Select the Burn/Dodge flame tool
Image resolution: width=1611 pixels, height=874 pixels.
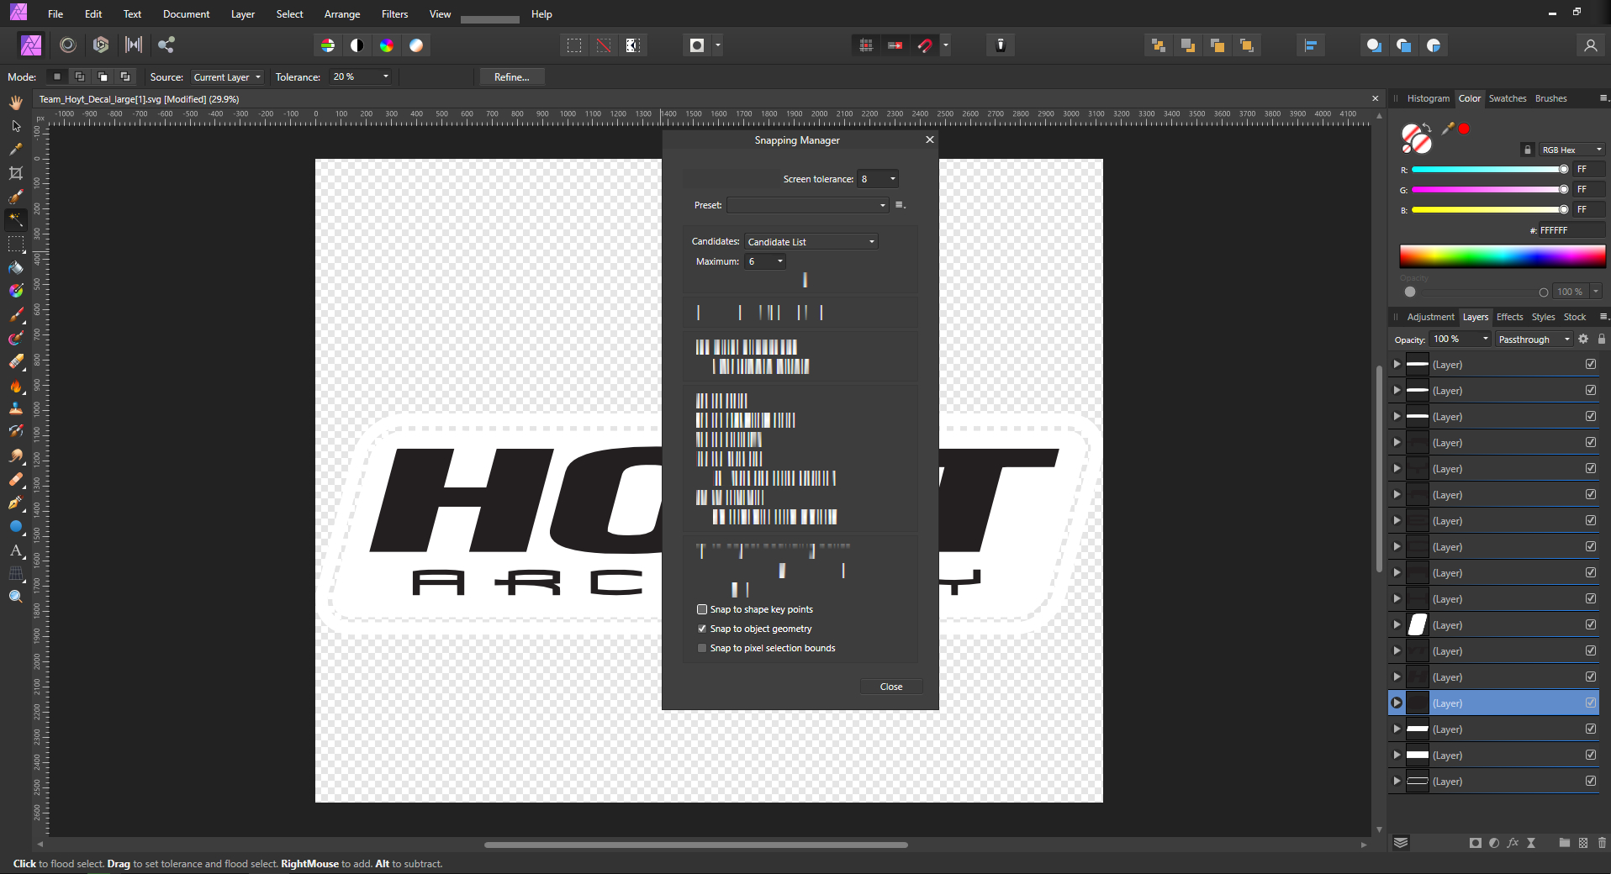(16, 386)
